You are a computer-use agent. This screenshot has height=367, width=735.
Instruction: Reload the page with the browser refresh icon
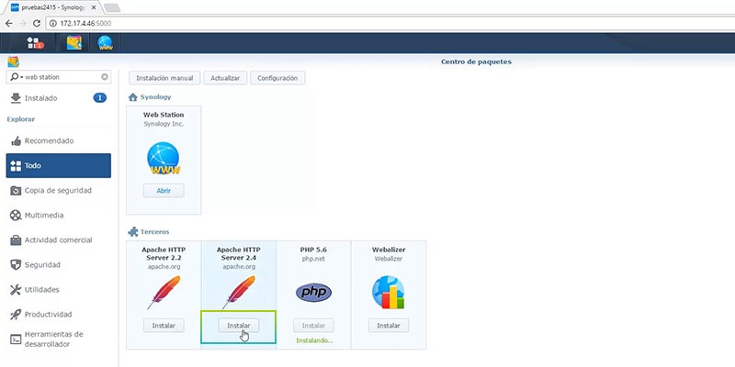(x=37, y=23)
